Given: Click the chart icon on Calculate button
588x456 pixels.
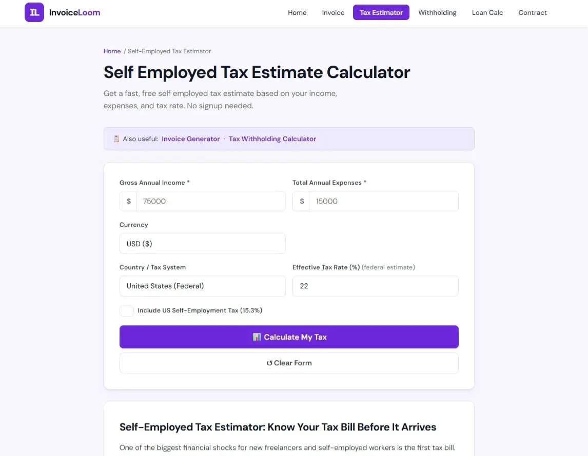Looking at the screenshot, I should point(257,337).
